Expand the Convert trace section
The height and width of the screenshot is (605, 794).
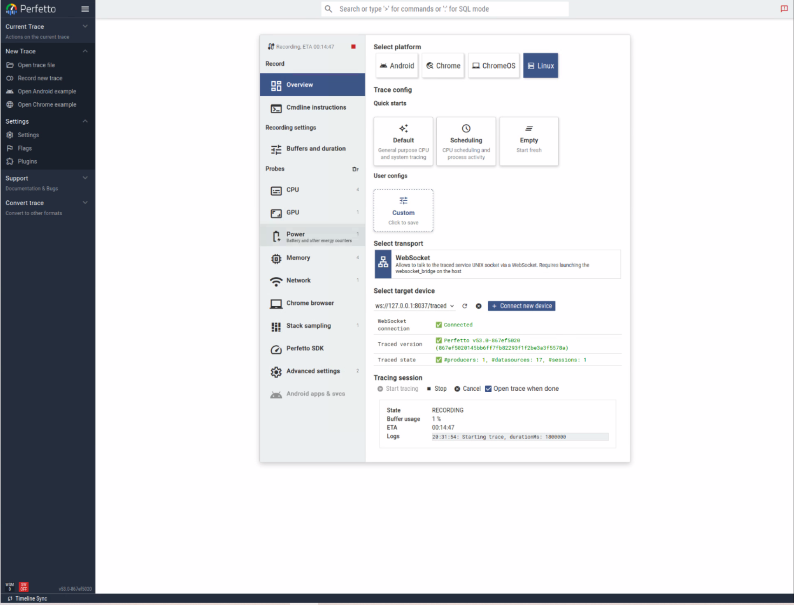click(x=85, y=203)
